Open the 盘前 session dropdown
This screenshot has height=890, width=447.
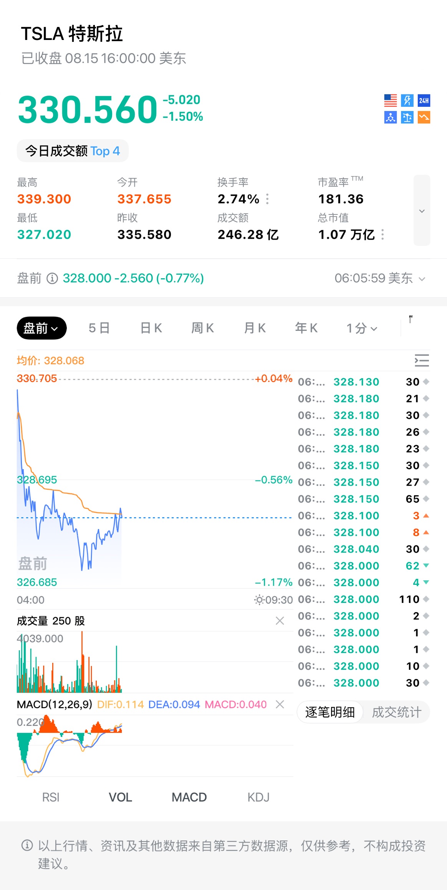(x=41, y=328)
